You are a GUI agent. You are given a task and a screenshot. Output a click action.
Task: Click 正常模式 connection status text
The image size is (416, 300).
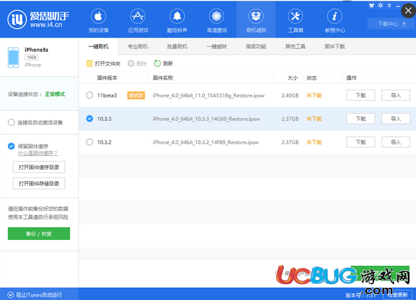coord(55,94)
